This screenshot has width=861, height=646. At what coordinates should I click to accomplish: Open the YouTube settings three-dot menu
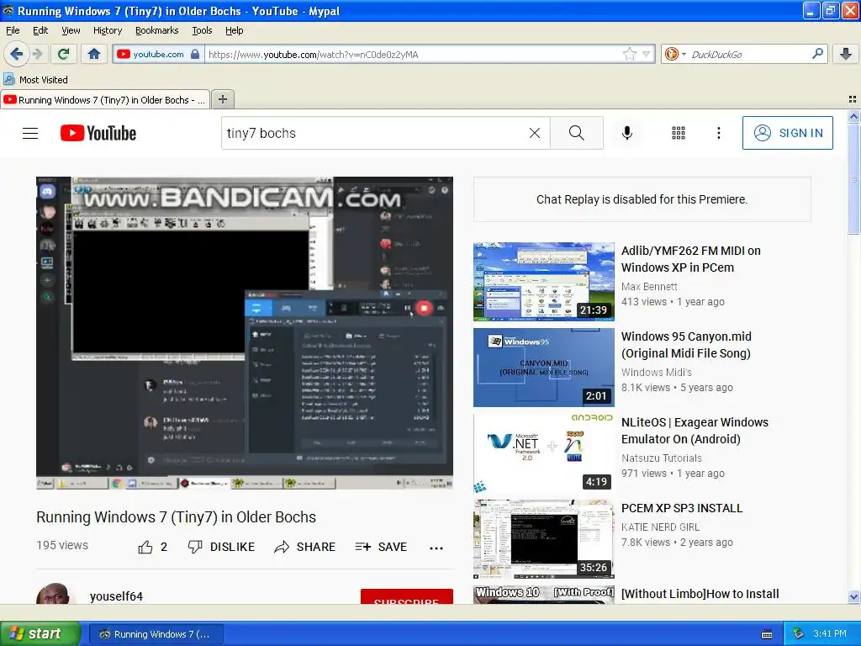[718, 133]
